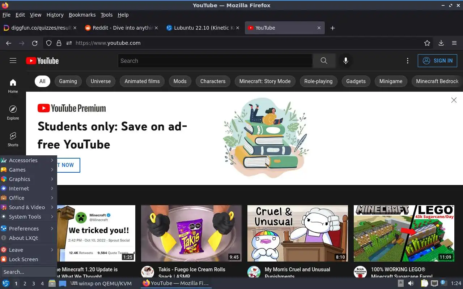This screenshot has width=463, height=289.
Task: Select the Minecraft: Story Mode chip
Action: 265,81
